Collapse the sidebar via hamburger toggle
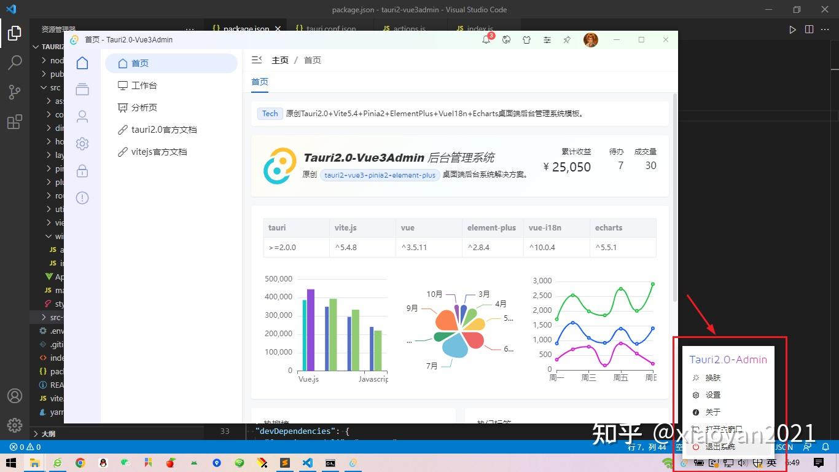839x472 pixels. pyautogui.click(x=256, y=59)
